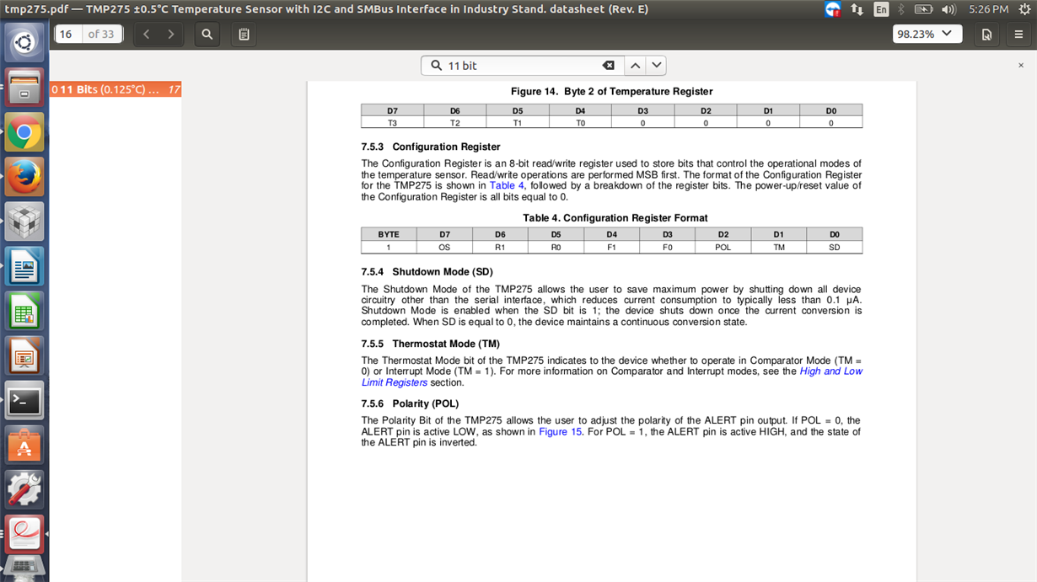The width and height of the screenshot is (1037, 582).
Task: Select the red PDF viewer launcher icon
Action: (x=24, y=533)
